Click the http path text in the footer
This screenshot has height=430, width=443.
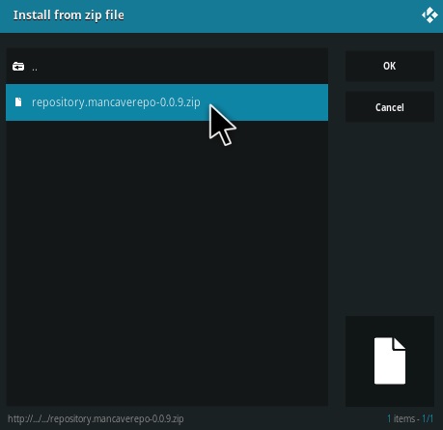[96, 418]
